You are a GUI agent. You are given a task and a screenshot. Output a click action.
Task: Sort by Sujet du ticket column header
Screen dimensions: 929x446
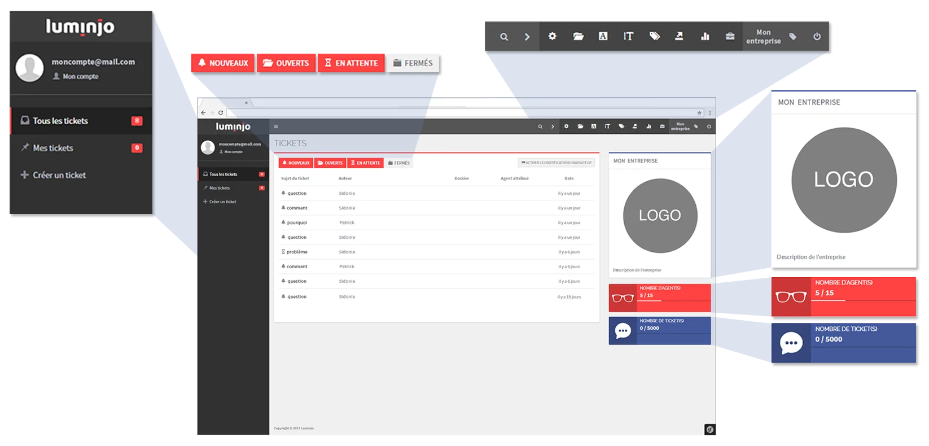tap(295, 178)
